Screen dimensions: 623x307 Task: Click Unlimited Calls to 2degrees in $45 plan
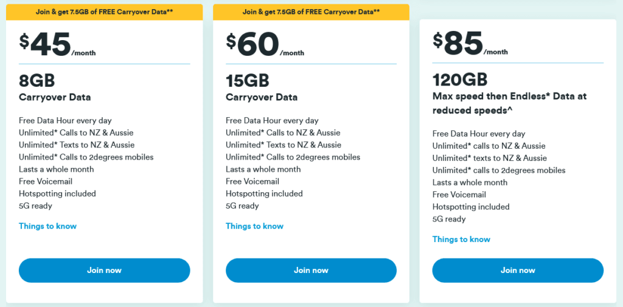tap(86, 157)
